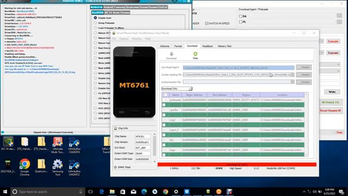The height and width of the screenshot is (196, 348).
Task: Switch to the Welcome tab
Action: point(165,46)
